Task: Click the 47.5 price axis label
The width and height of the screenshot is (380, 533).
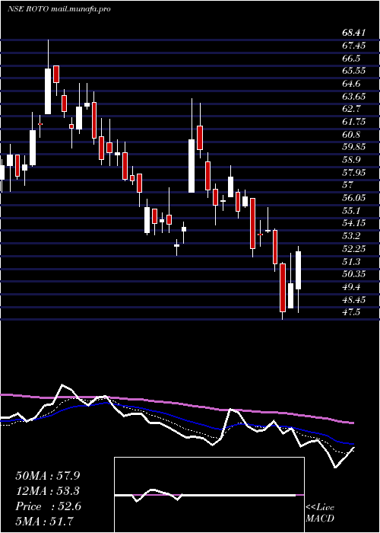Action: coord(351,312)
